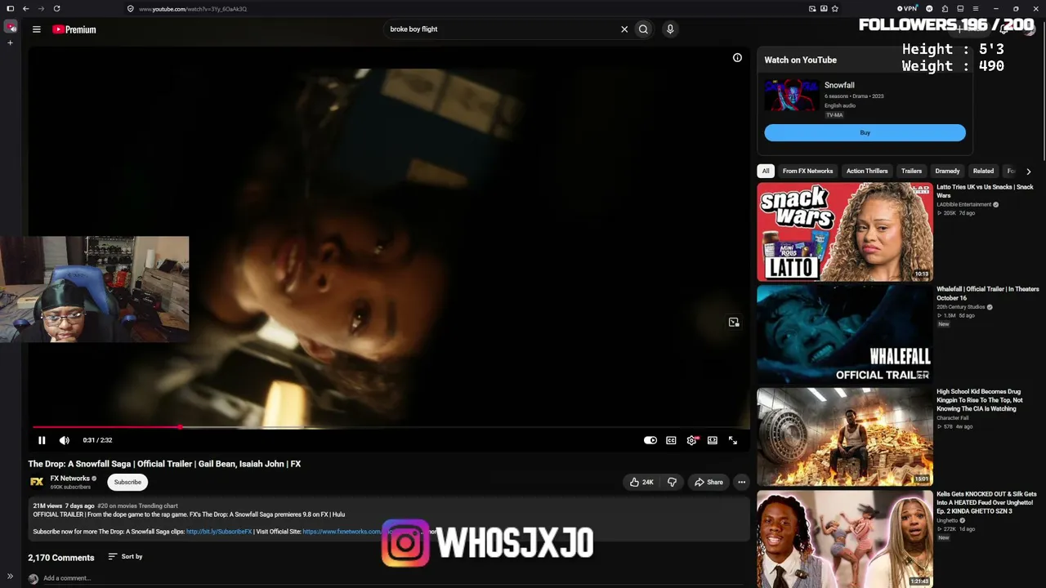The width and height of the screenshot is (1046, 588).
Task: Open the player settings gear
Action: (x=692, y=440)
